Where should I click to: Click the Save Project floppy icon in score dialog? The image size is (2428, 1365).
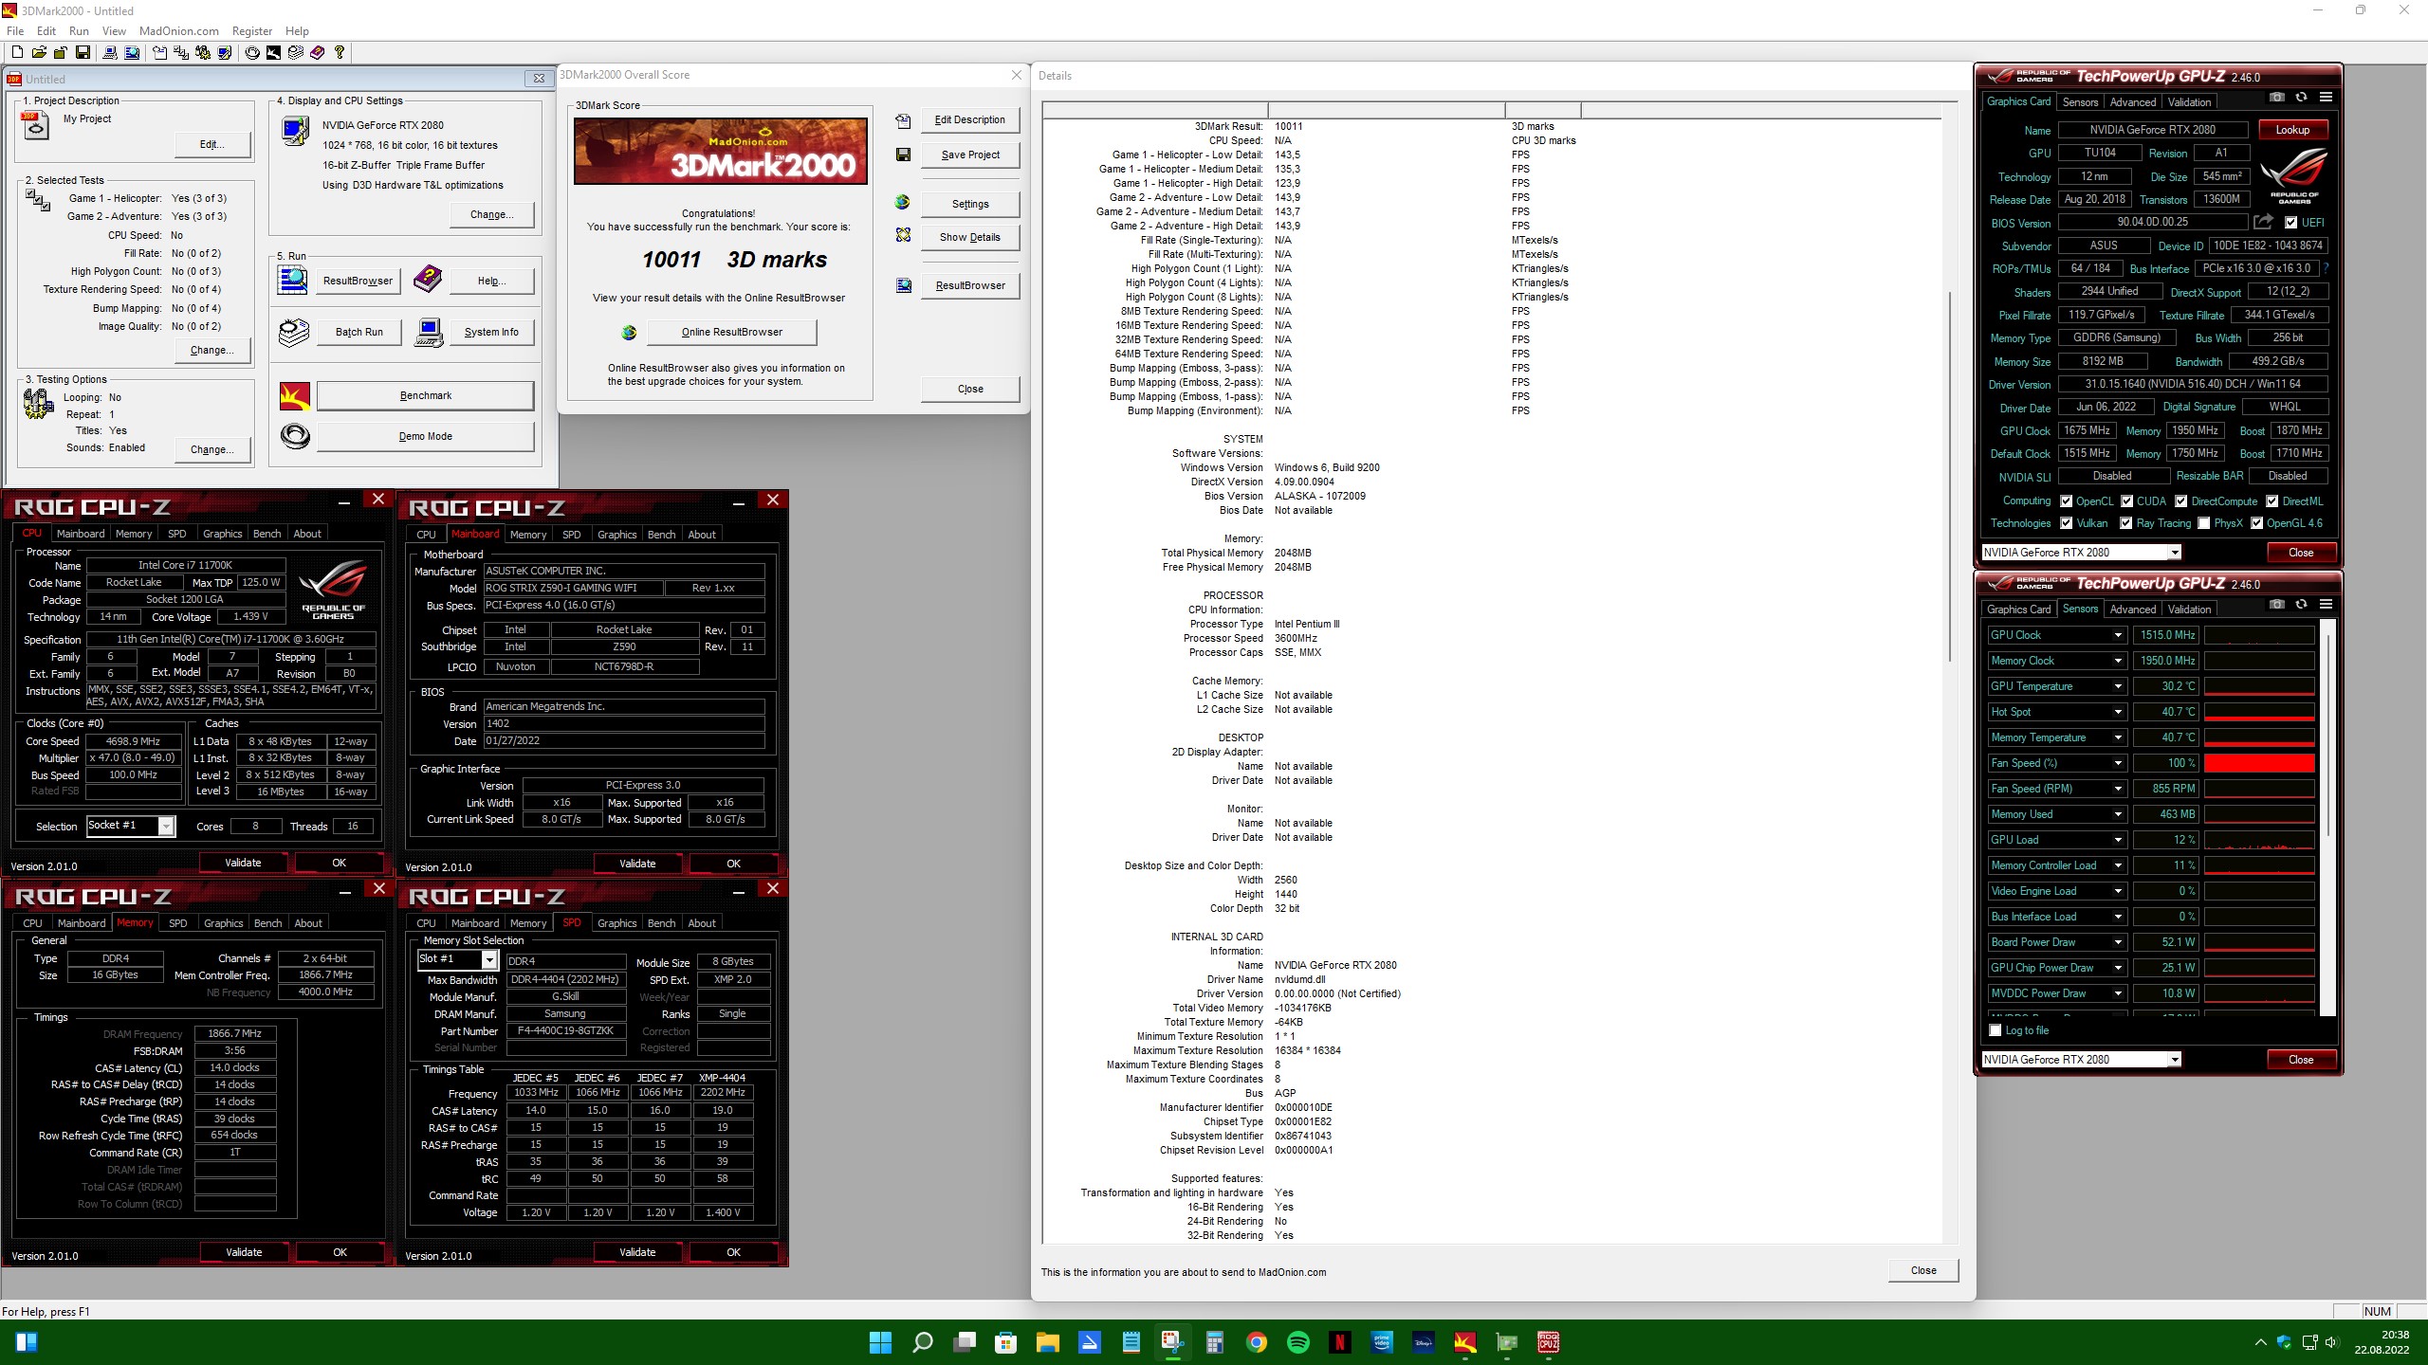tap(903, 155)
